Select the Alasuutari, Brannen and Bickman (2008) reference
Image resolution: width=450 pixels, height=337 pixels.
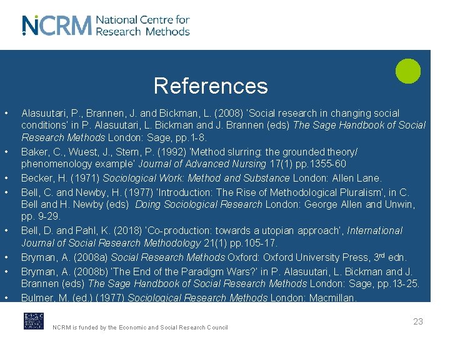(x=223, y=125)
